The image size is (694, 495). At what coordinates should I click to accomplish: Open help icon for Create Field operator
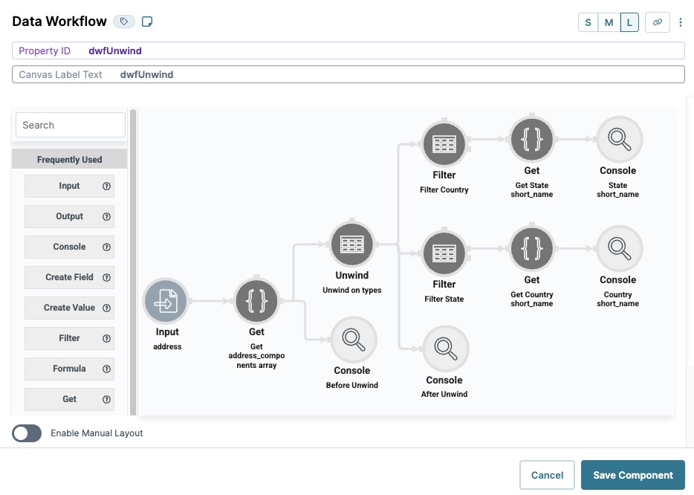[x=106, y=278]
